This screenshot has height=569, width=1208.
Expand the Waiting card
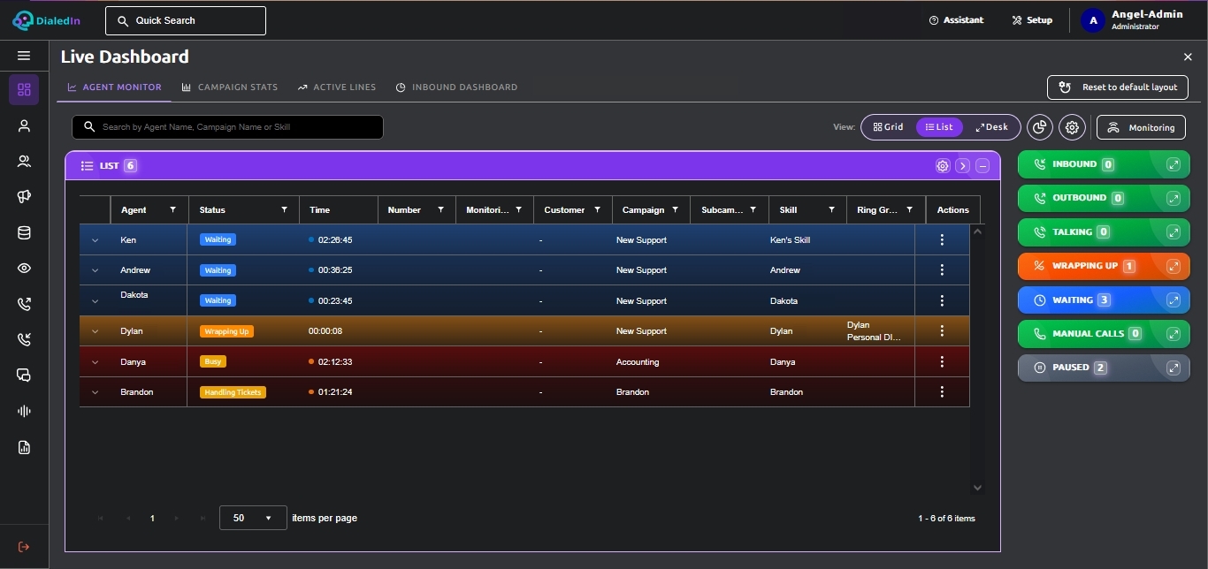point(1174,300)
